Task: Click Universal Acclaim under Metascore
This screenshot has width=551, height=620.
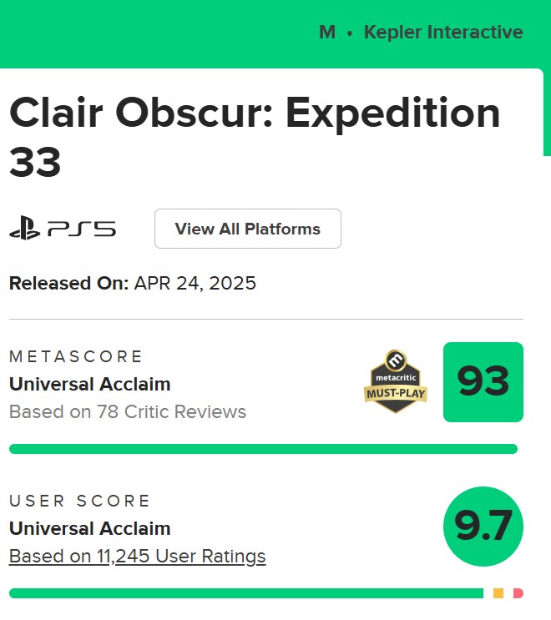Action: [x=89, y=384]
